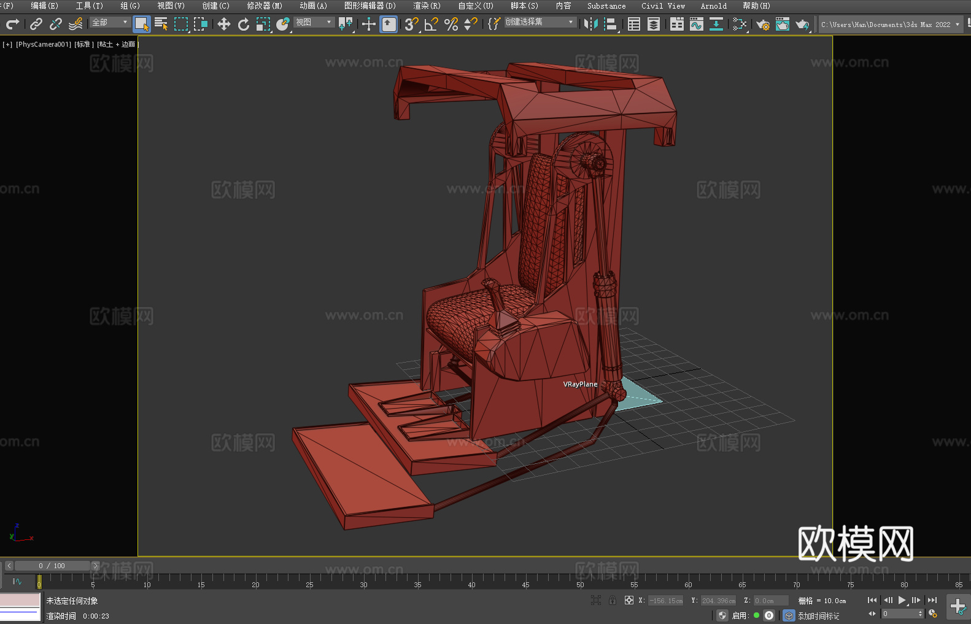Click the Mirror tool icon
The width and height of the screenshot is (971, 624).
click(591, 24)
